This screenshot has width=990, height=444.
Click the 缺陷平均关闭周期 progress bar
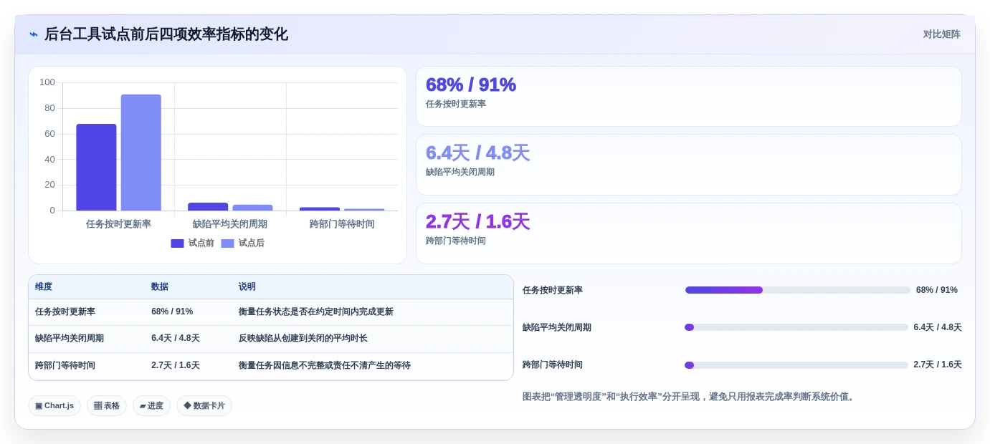(x=796, y=327)
